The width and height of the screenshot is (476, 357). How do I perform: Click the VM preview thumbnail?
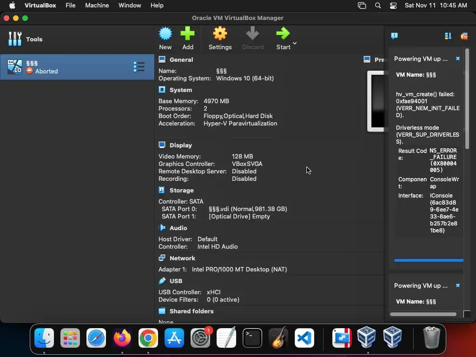click(x=376, y=101)
